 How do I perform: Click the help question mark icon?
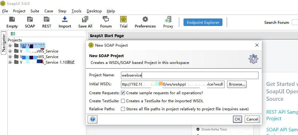93,119
